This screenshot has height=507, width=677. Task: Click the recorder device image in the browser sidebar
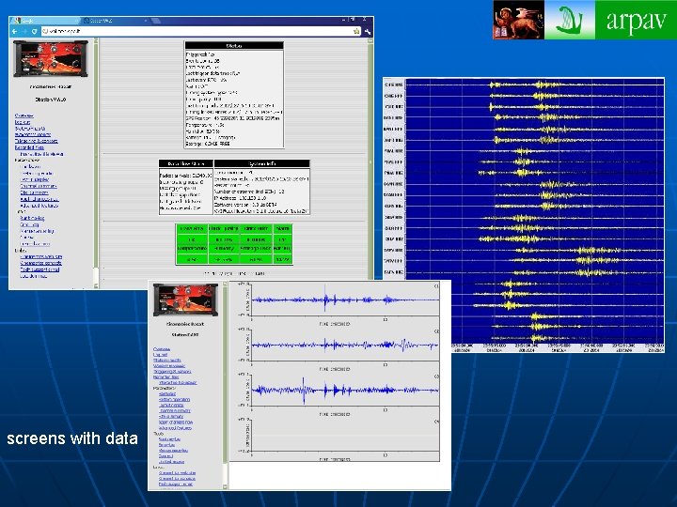[x=51, y=58]
